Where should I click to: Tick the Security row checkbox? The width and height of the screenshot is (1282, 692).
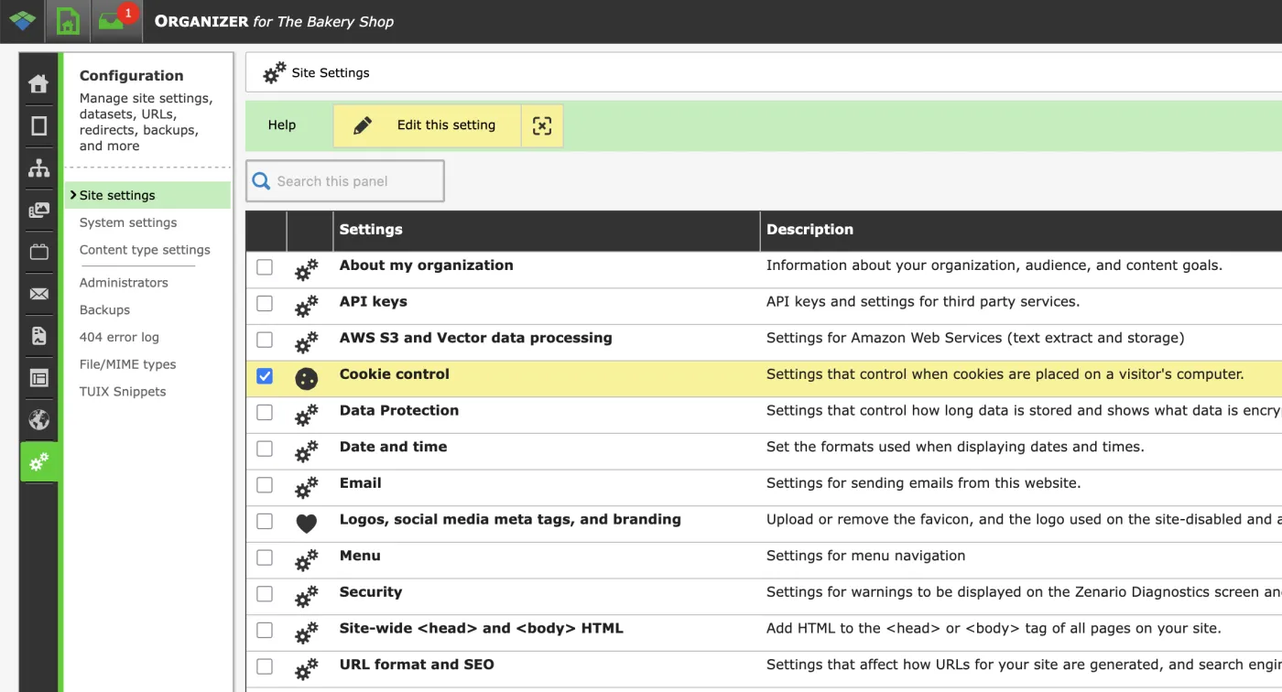[x=265, y=594]
